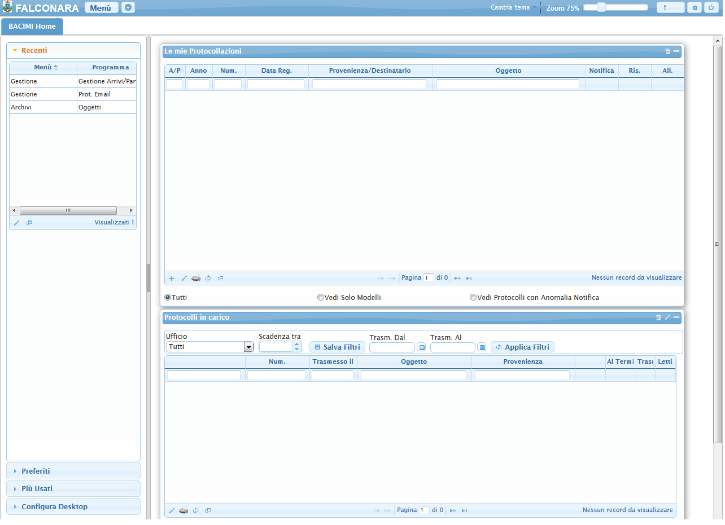Viewport: 725px width, 525px height.
Task: Open the Ufficio dropdown
Action: 248,347
